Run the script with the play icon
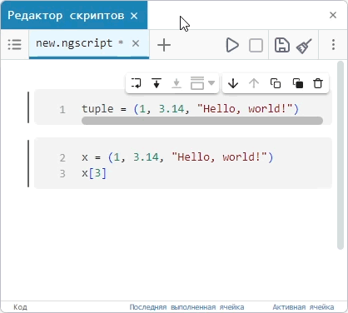This screenshot has height=313, width=348. tap(232, 45)
